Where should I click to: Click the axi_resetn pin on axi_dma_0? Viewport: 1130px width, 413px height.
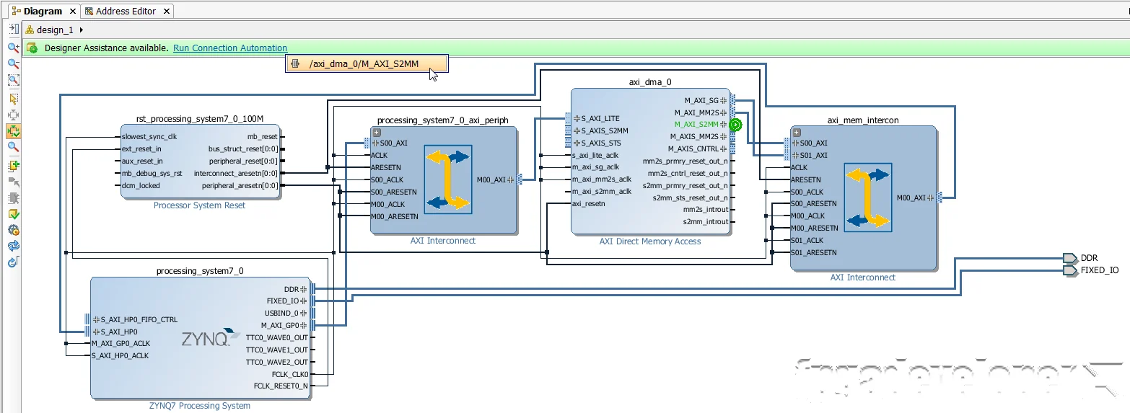click(589, 203)
